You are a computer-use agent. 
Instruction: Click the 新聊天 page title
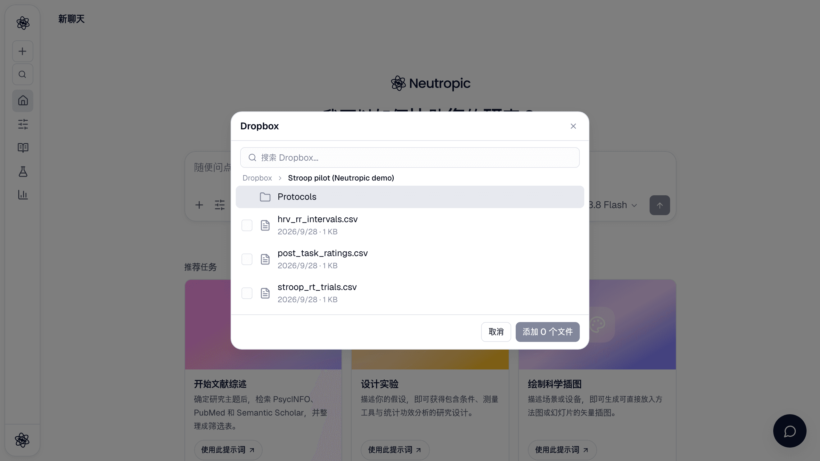(x=71, y=19)
